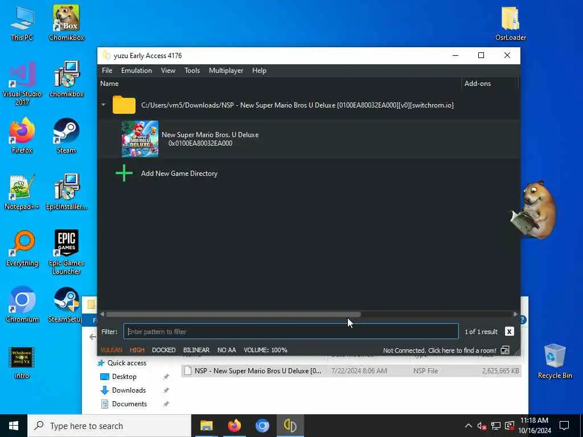Select Chromium desktop shortcut

click(x=22, y=304)
